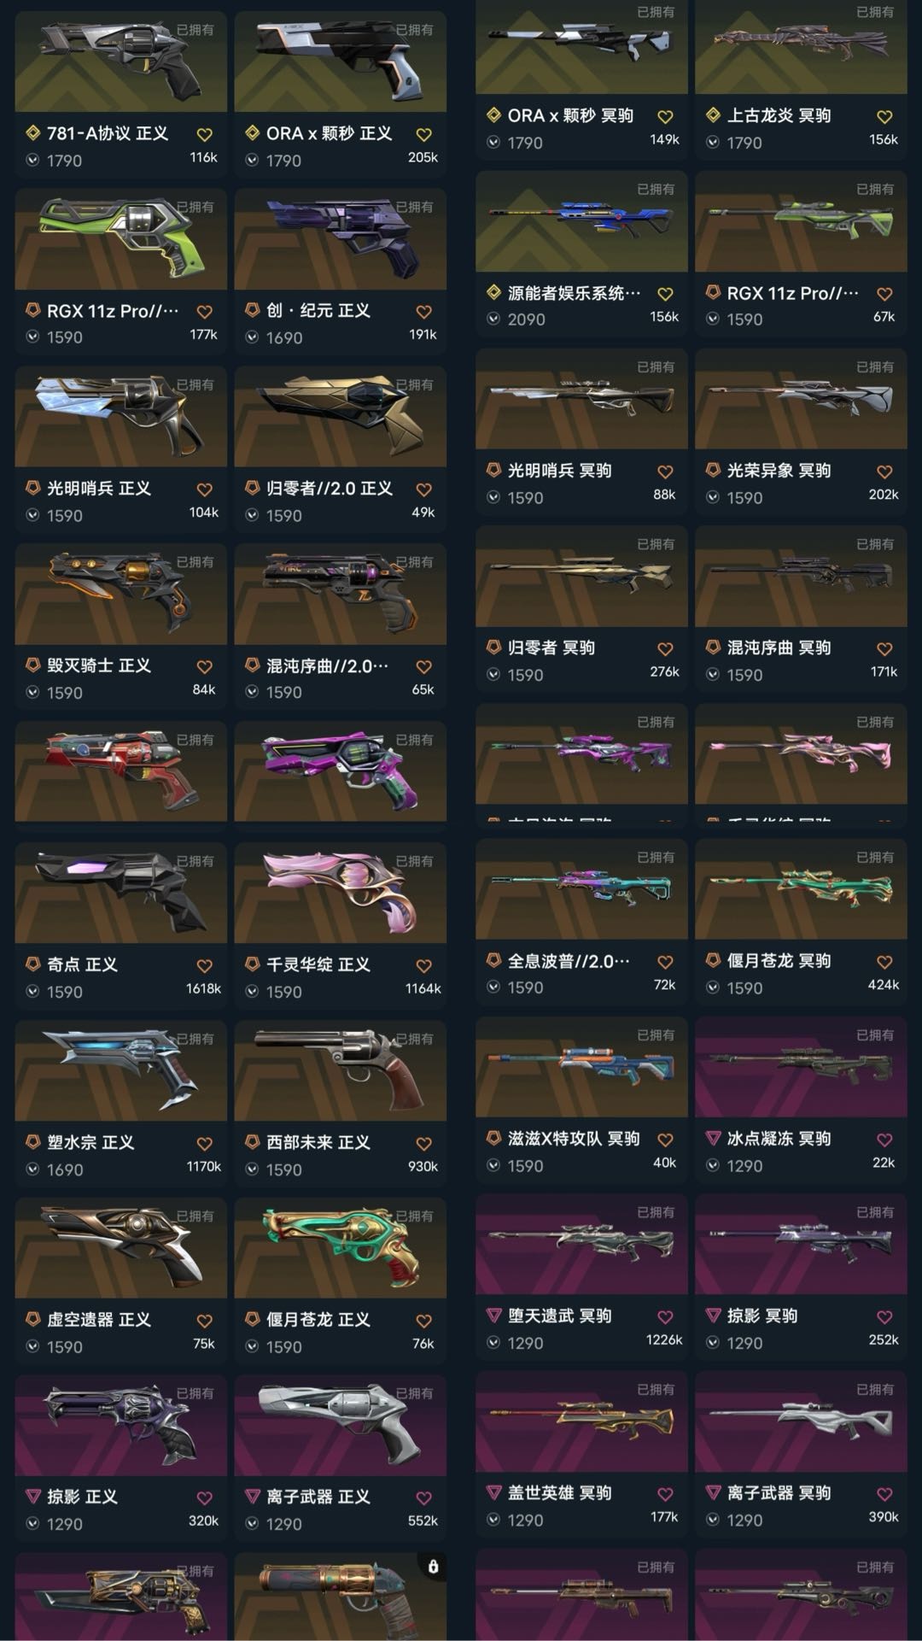Select the 滋滋X特攻队 冥驹 card title
Screen dimensions: 922x1641
click(x=574, y=1138)
